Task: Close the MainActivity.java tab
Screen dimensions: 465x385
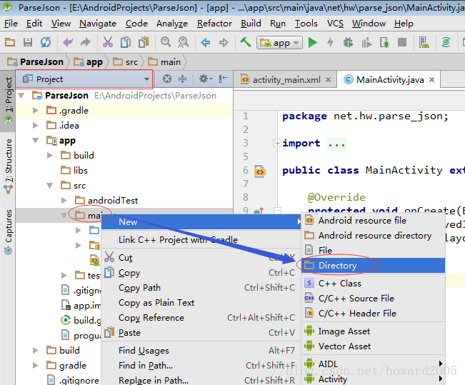Action: tap(431, 79)
